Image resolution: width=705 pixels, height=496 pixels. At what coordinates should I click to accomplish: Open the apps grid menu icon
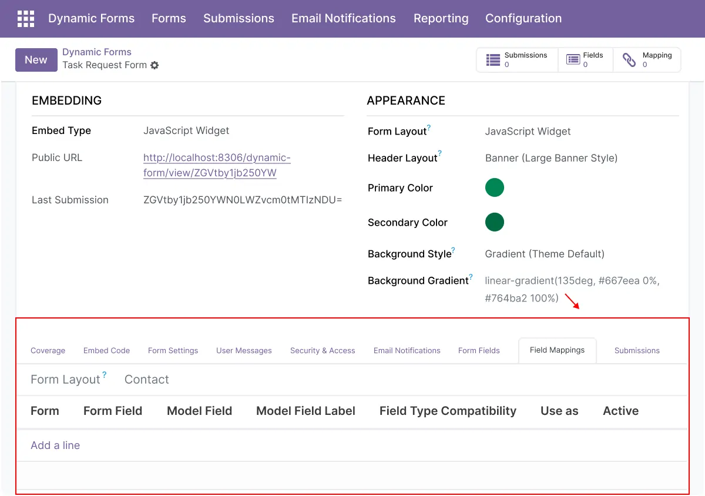[26, 19]
